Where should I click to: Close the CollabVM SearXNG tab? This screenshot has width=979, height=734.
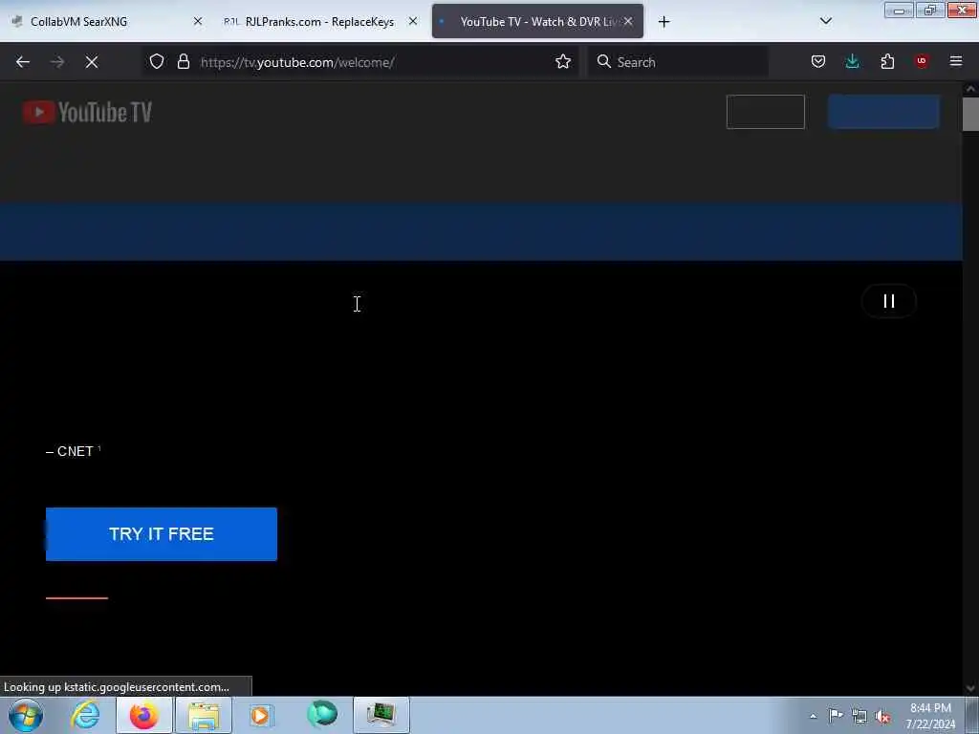(198, 21)
